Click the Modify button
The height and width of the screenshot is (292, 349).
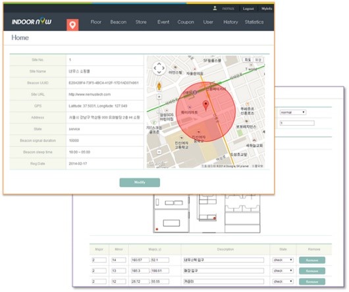140,183
